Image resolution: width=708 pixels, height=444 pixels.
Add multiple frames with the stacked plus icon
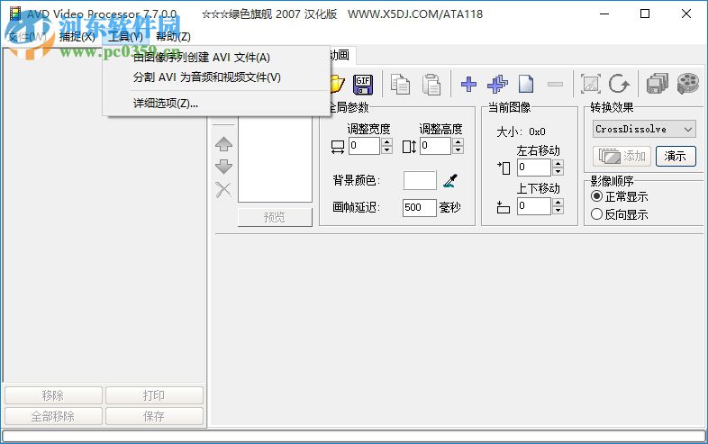coord(497,84)
